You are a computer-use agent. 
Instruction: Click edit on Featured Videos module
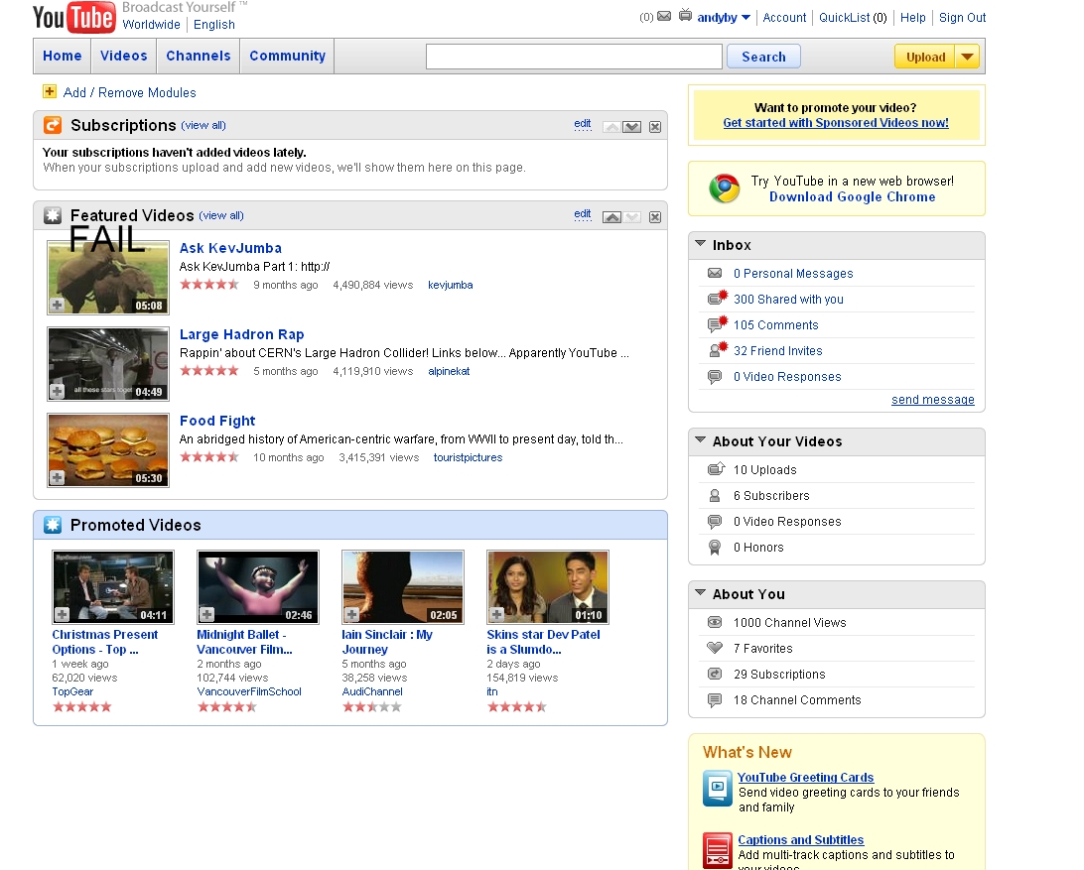click(x=583, y=214)
